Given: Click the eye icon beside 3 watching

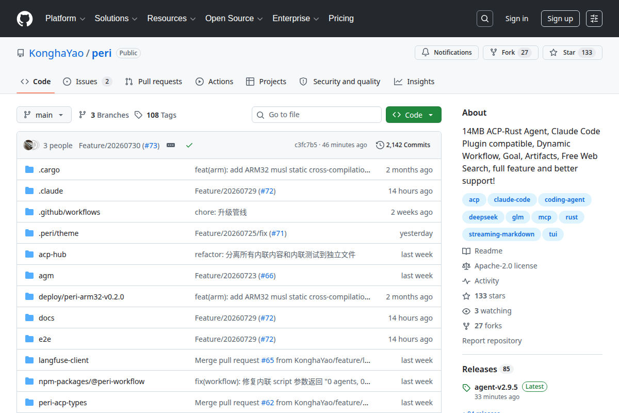Looking at the screenshot, I should 466,311.
